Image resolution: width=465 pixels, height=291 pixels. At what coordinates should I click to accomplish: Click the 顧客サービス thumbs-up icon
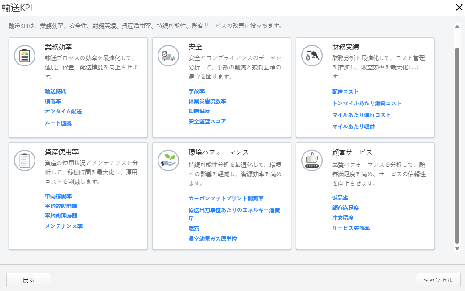click(x=311, y=160)
